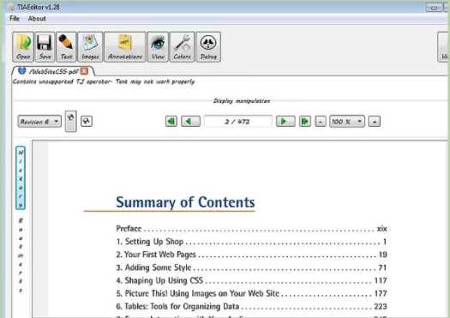This screenshot has height=318, width=450.
Task: Select the Annotations tool
Action: 125,47
